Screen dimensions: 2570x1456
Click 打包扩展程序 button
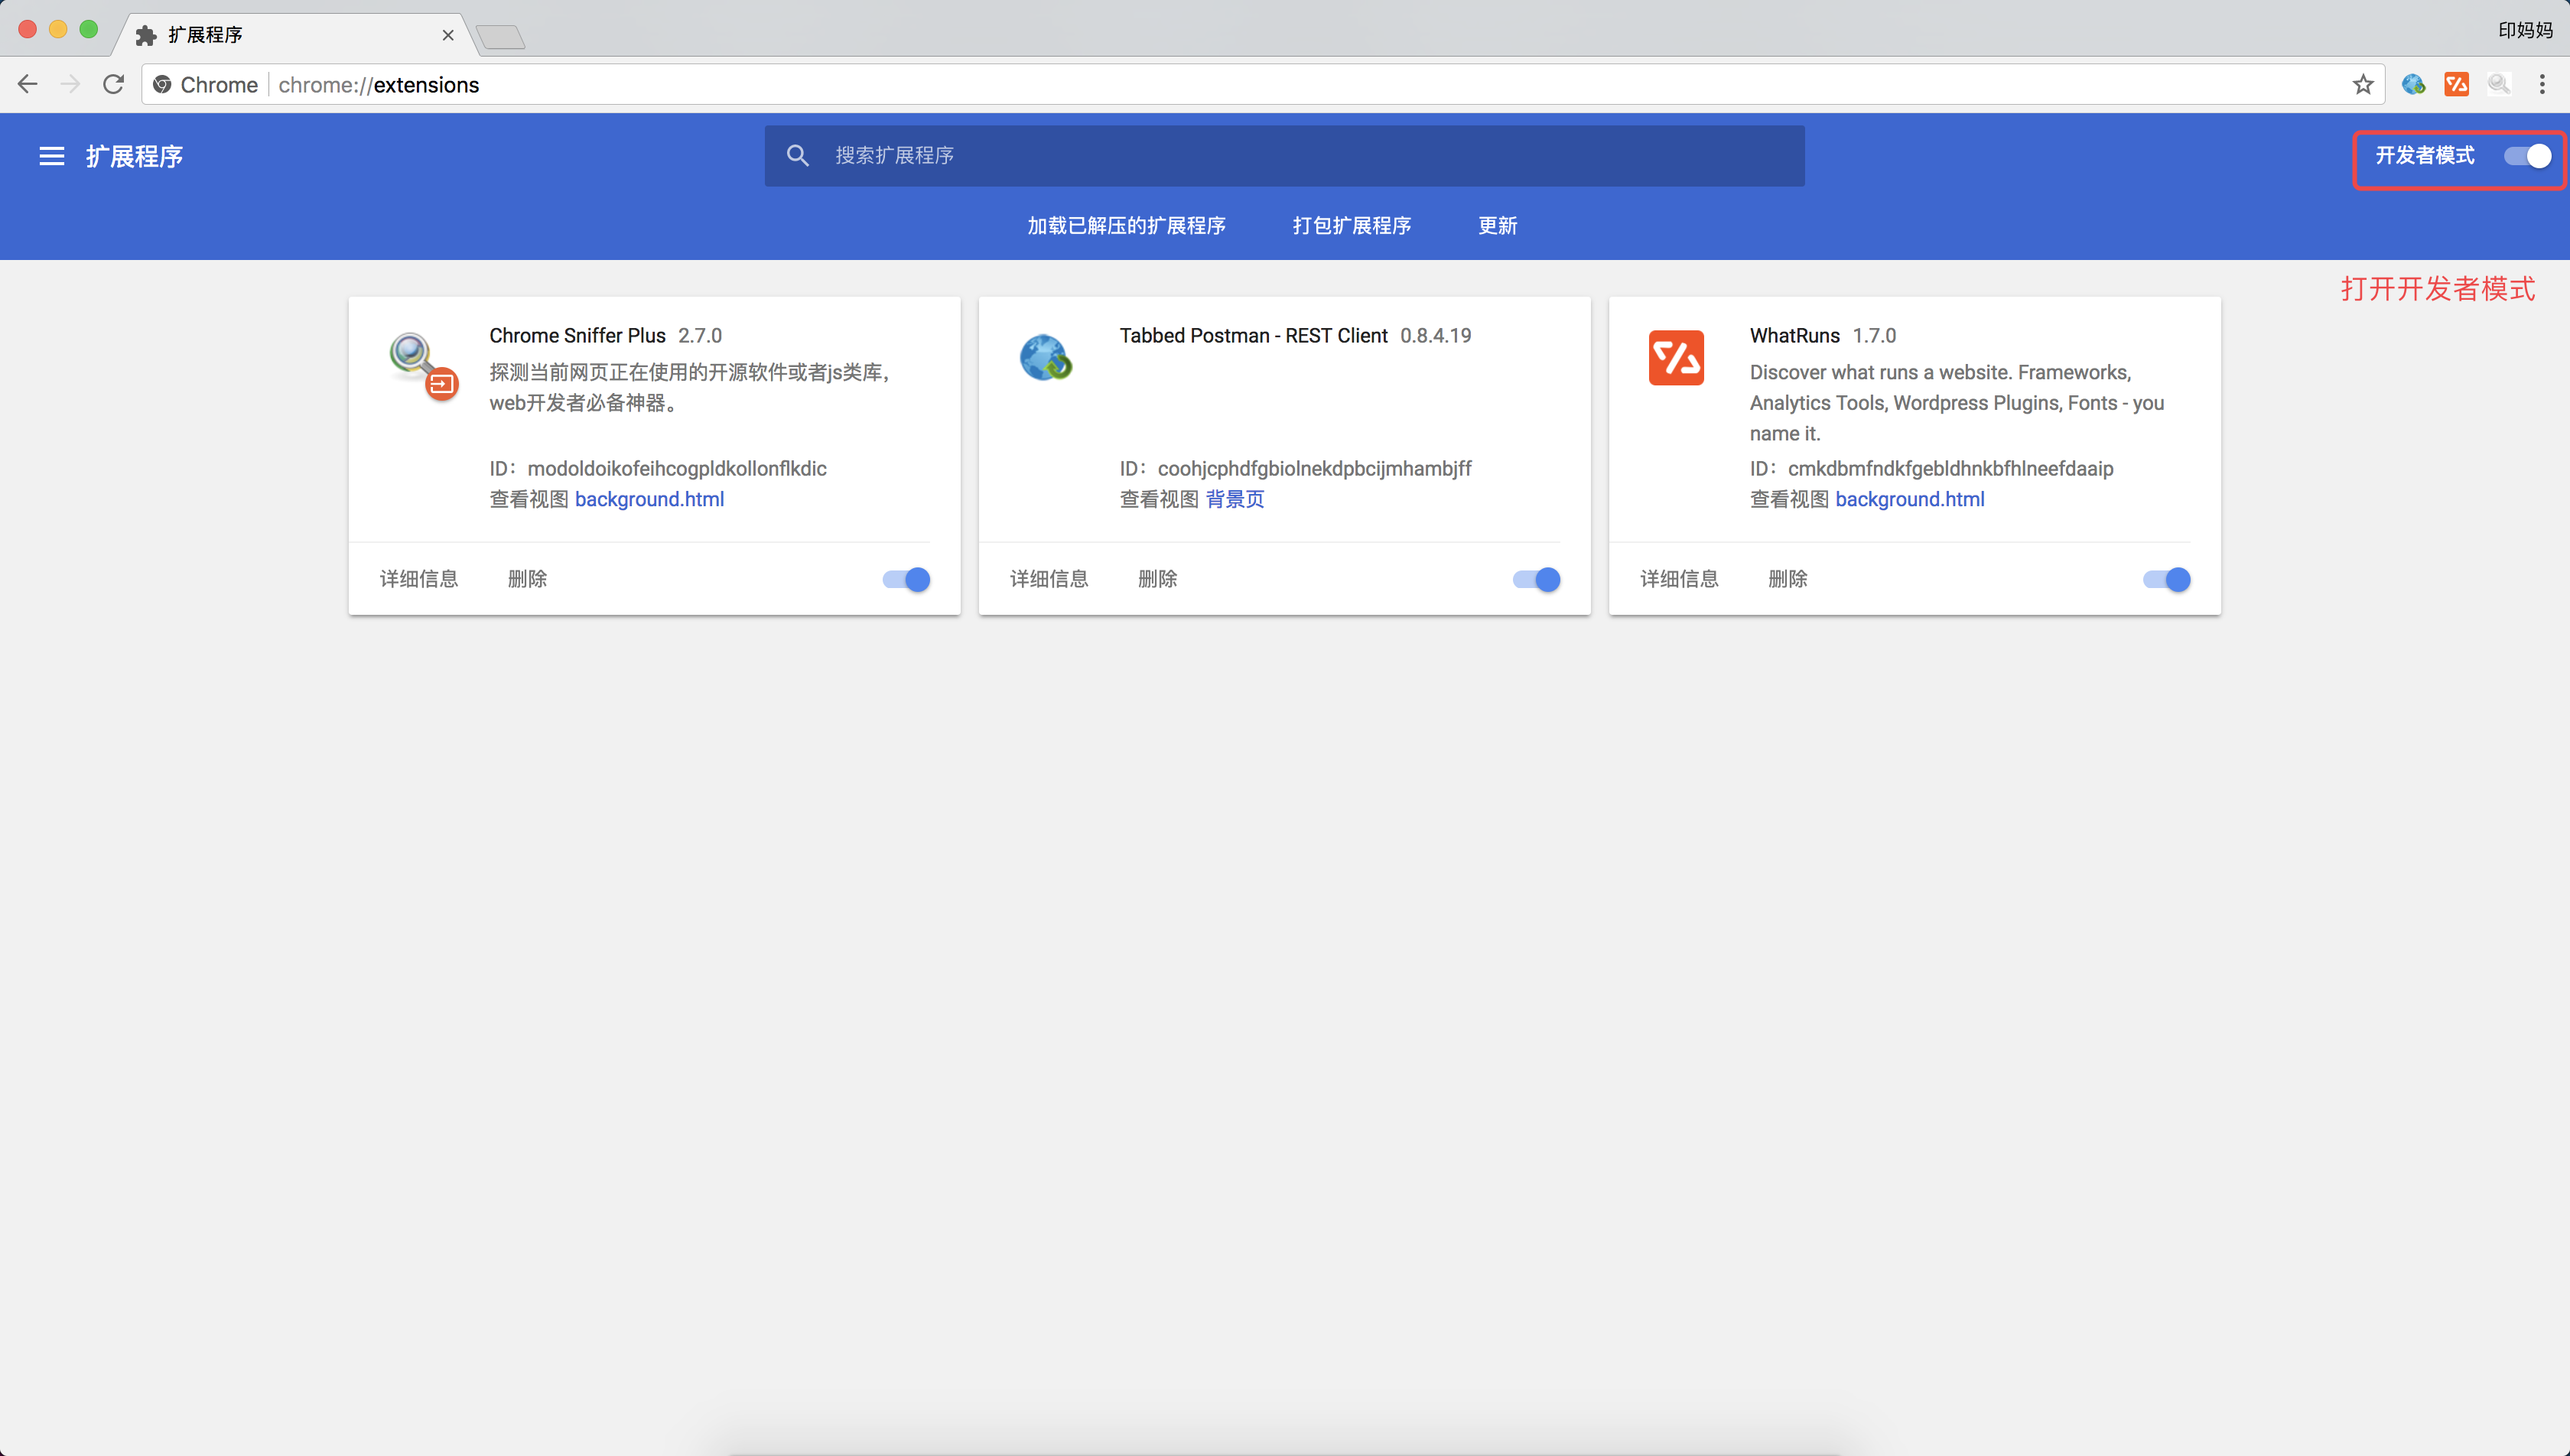(1351, 225)
